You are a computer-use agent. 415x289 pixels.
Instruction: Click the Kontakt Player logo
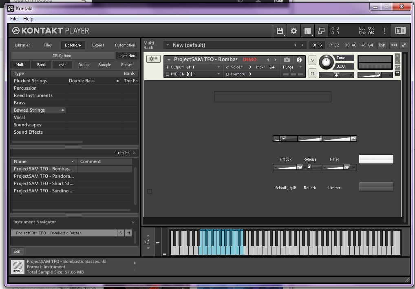pyautogui.click(x=51, y=31)
